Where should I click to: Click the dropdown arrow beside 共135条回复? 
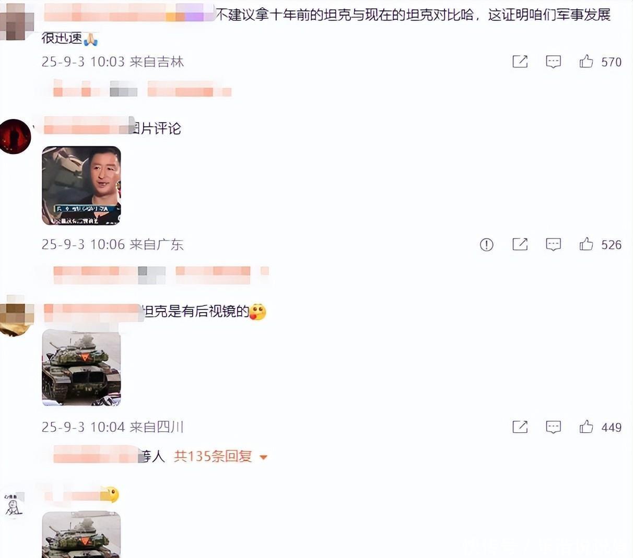point(263,457)
